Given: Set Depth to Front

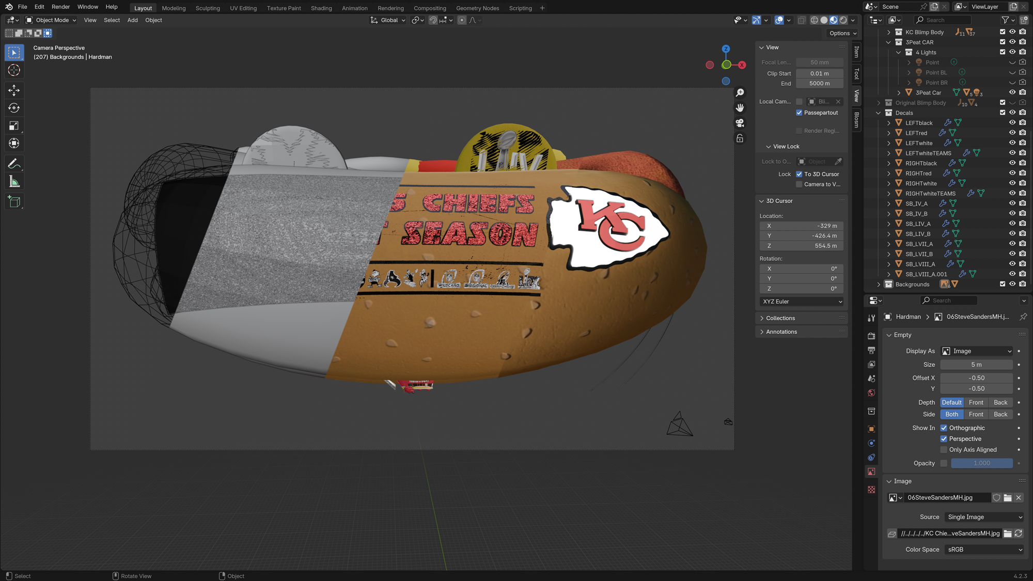Looking at the screenshot, I should (x=976, y=402).
